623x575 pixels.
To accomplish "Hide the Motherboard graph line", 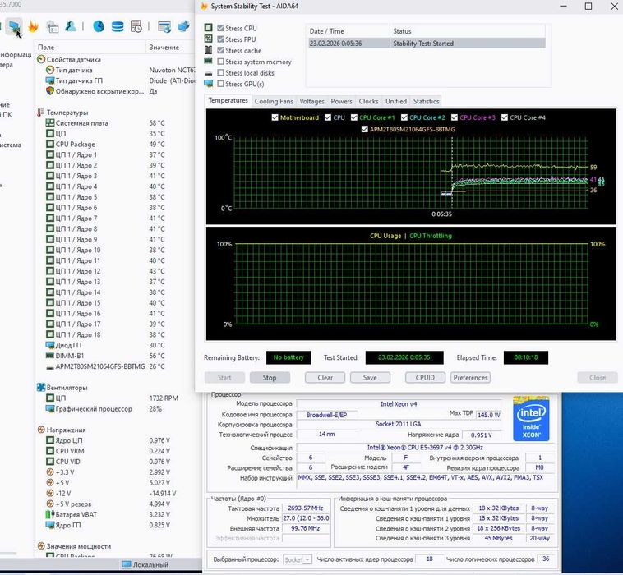I will click(x=275, y=117).
